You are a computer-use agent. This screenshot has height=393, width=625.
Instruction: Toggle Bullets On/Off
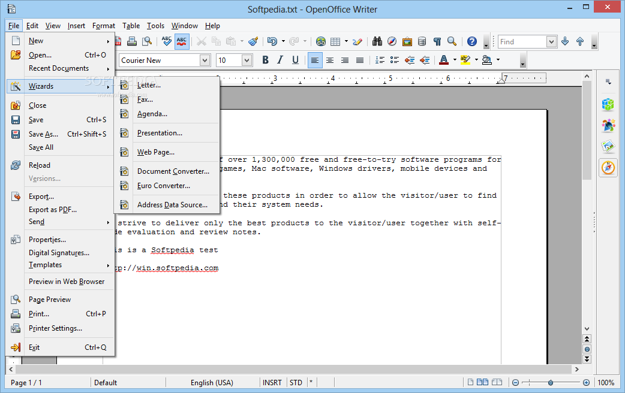395,60
